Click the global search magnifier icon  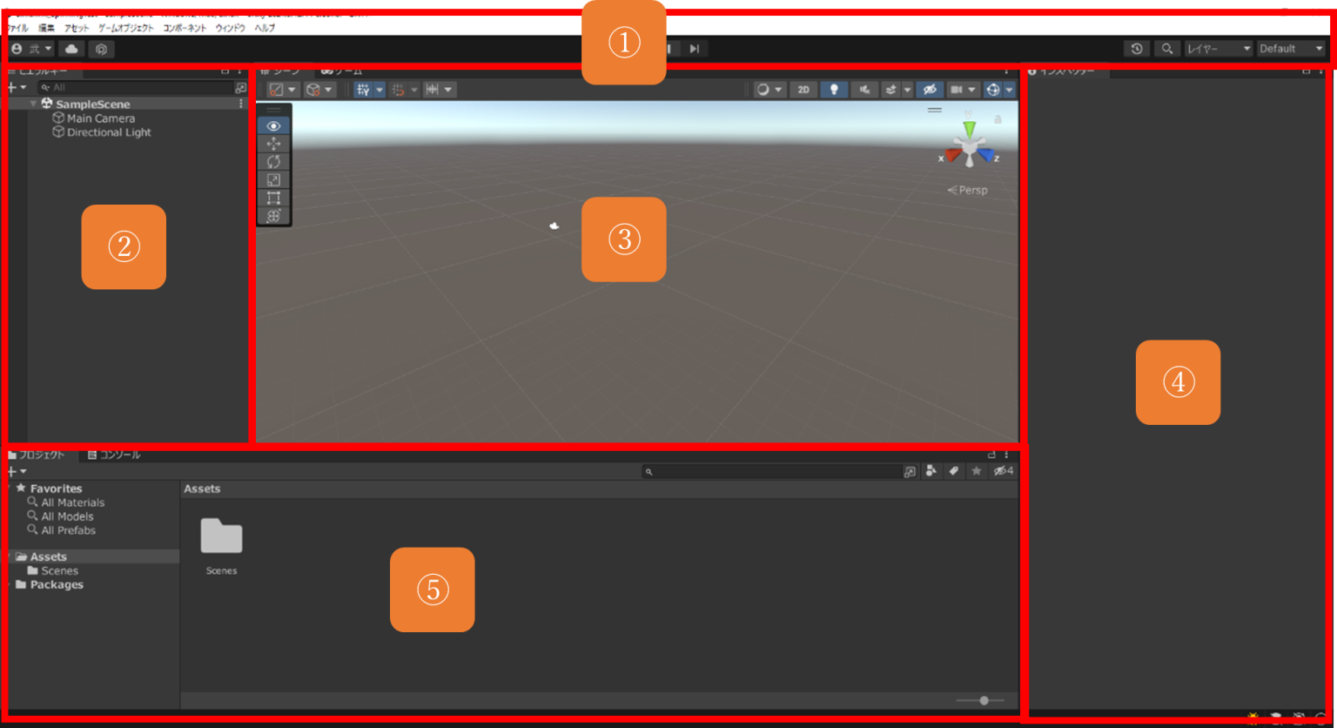(1166, 48)
